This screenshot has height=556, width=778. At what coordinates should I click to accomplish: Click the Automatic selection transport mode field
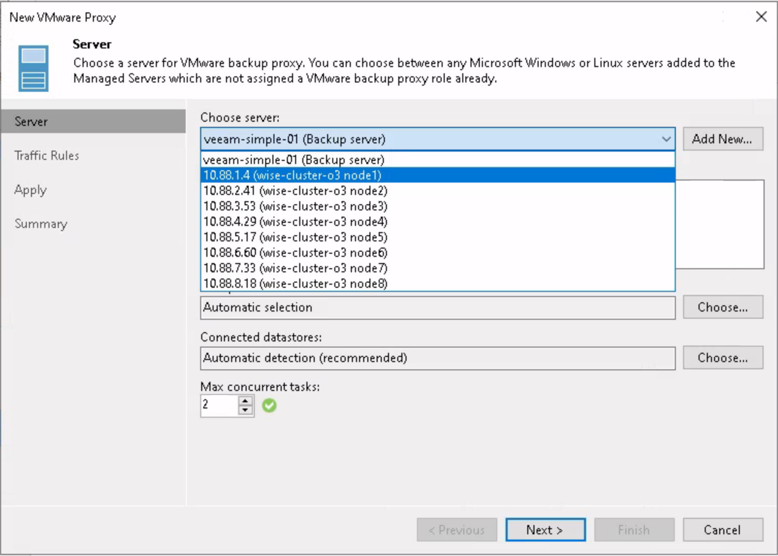[x=437, y=307]
